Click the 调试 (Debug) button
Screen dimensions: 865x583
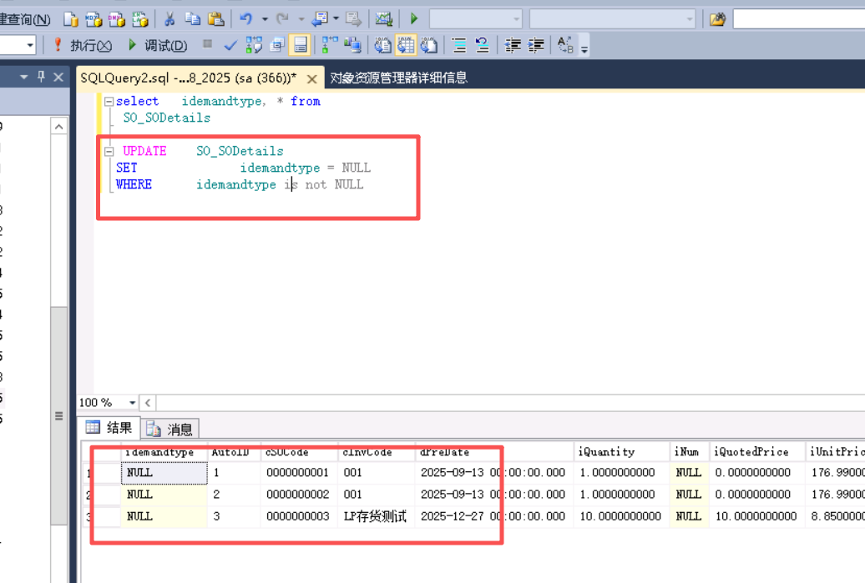157,45
